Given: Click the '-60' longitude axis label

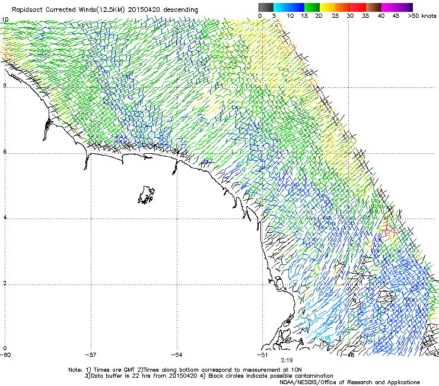Looking at the screenshot, I should 5,355.
